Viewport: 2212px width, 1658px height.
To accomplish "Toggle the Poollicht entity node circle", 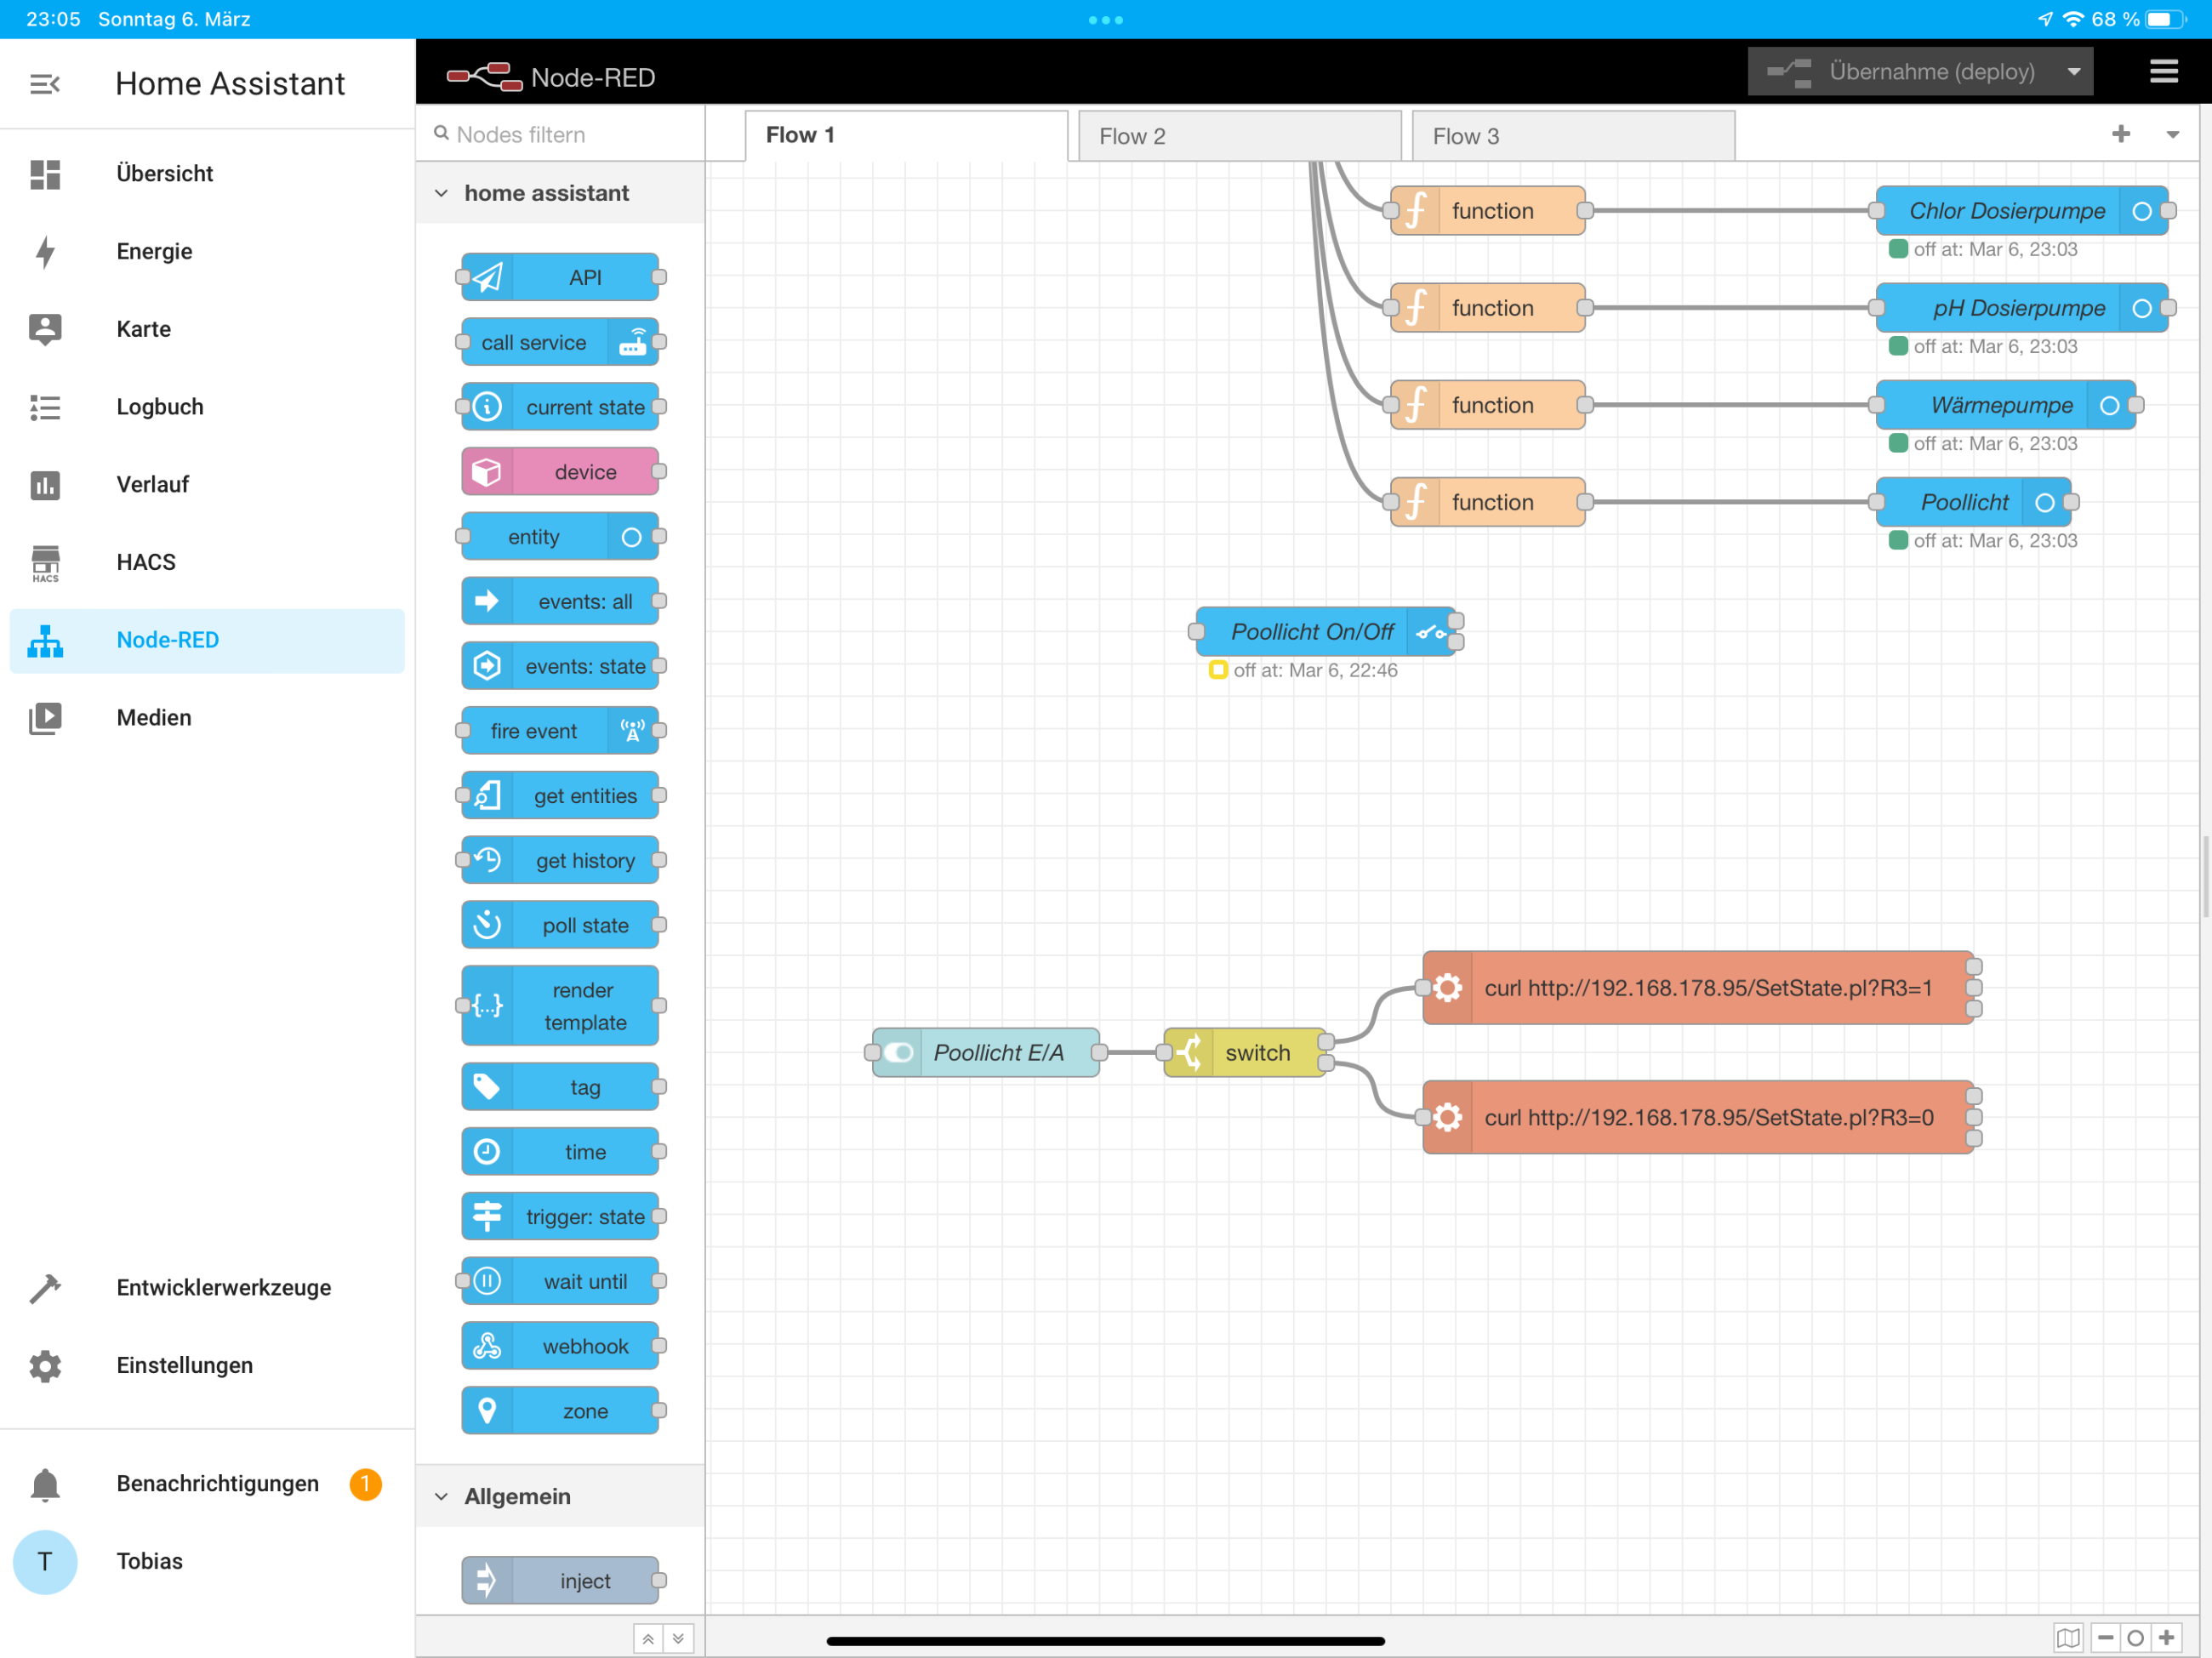I will (x=2045, y=502).
